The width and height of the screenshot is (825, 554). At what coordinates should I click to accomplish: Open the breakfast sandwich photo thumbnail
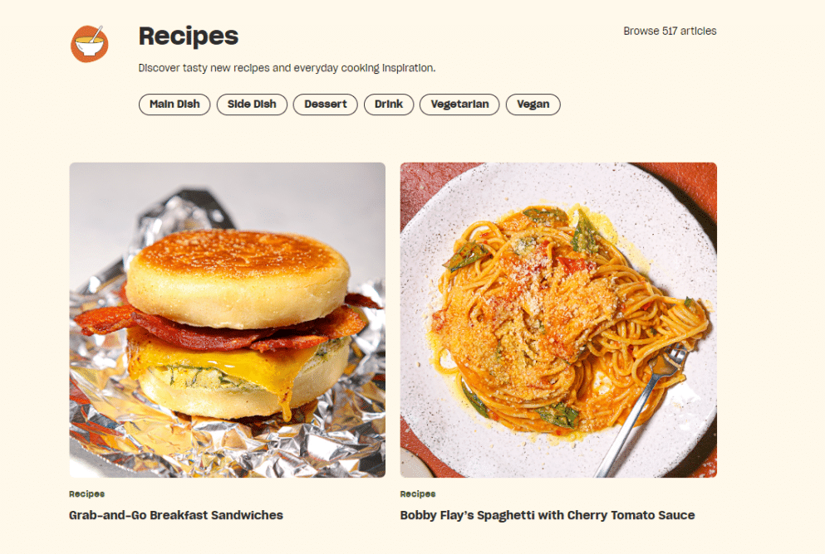coord(228,320)
